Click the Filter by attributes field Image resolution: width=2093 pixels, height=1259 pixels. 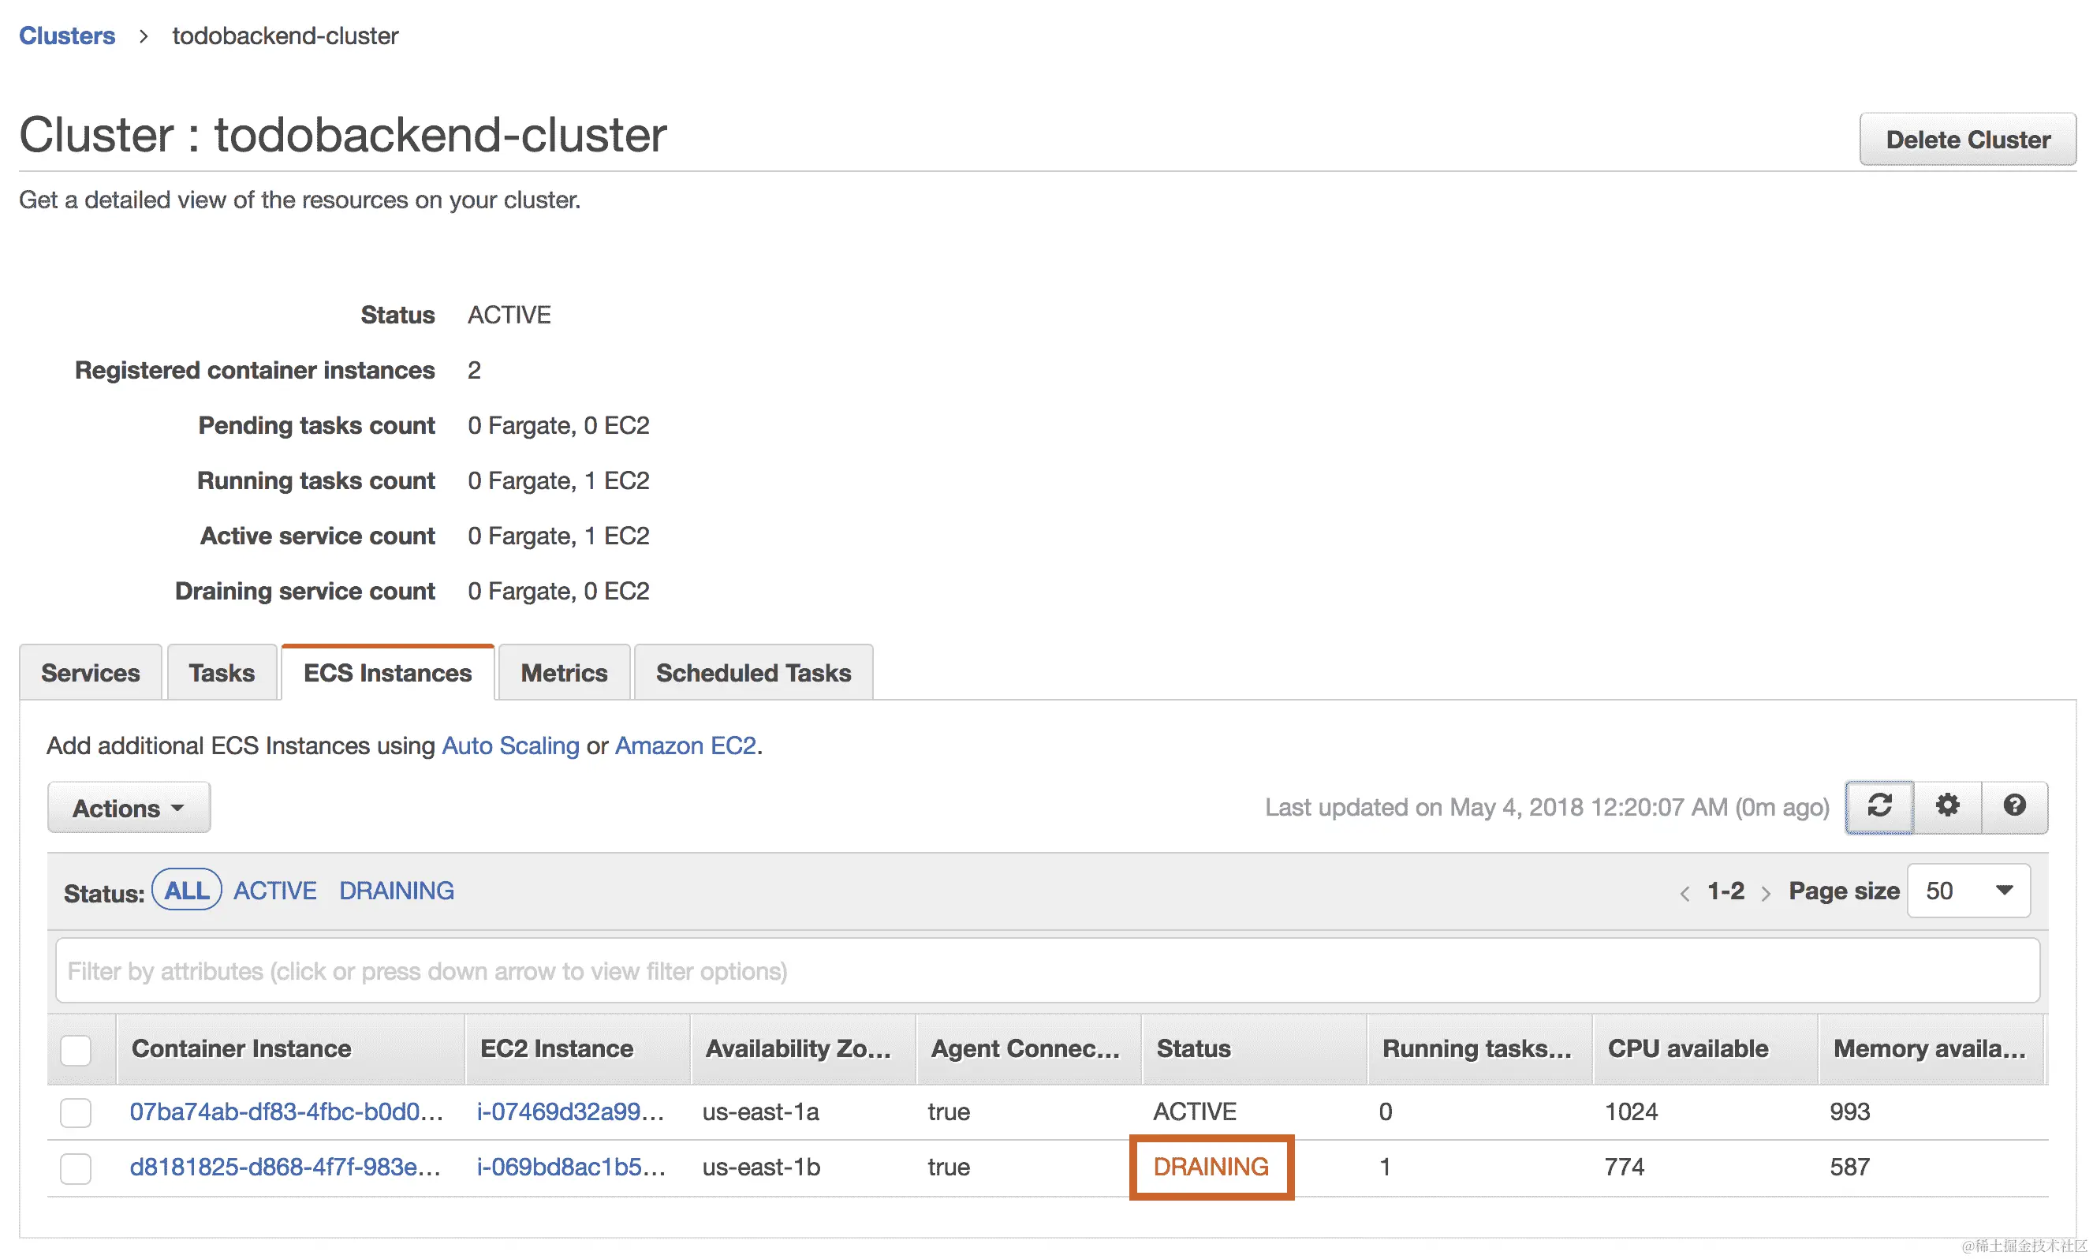click(x=1046, y=970)
